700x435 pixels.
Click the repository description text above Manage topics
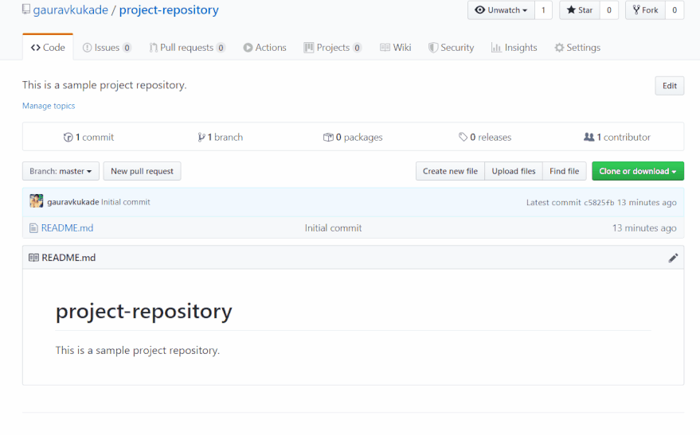click(104, 85)
